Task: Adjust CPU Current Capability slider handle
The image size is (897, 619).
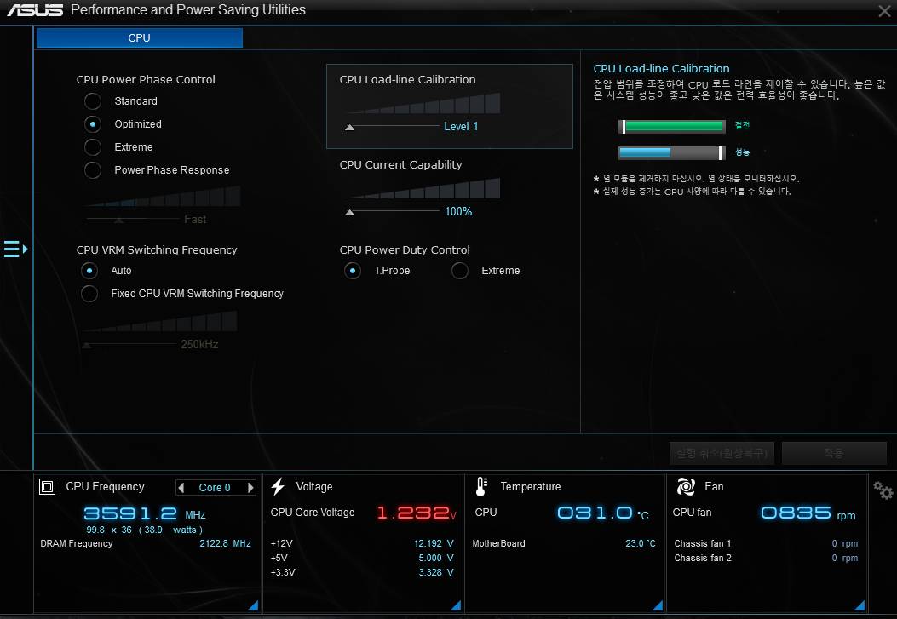Action: tap(349, 213)
